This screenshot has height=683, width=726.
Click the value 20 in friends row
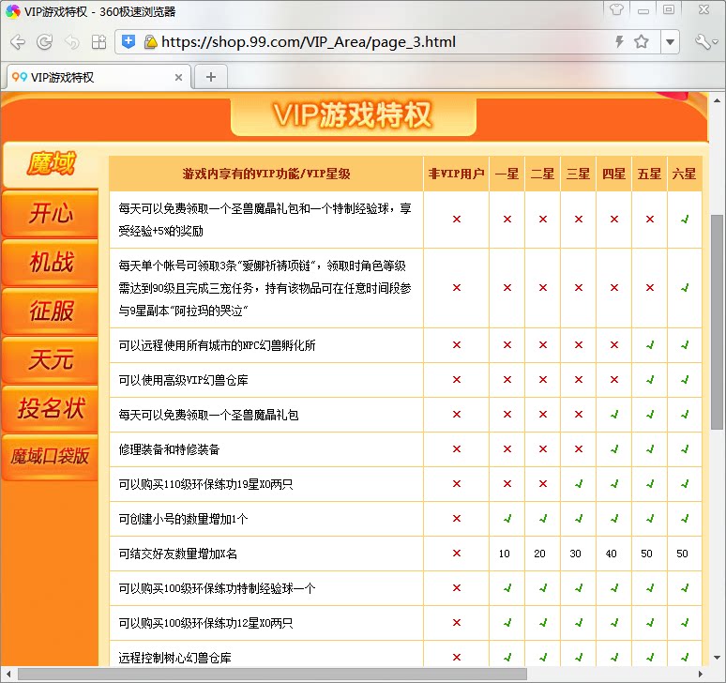pos(540,554)
